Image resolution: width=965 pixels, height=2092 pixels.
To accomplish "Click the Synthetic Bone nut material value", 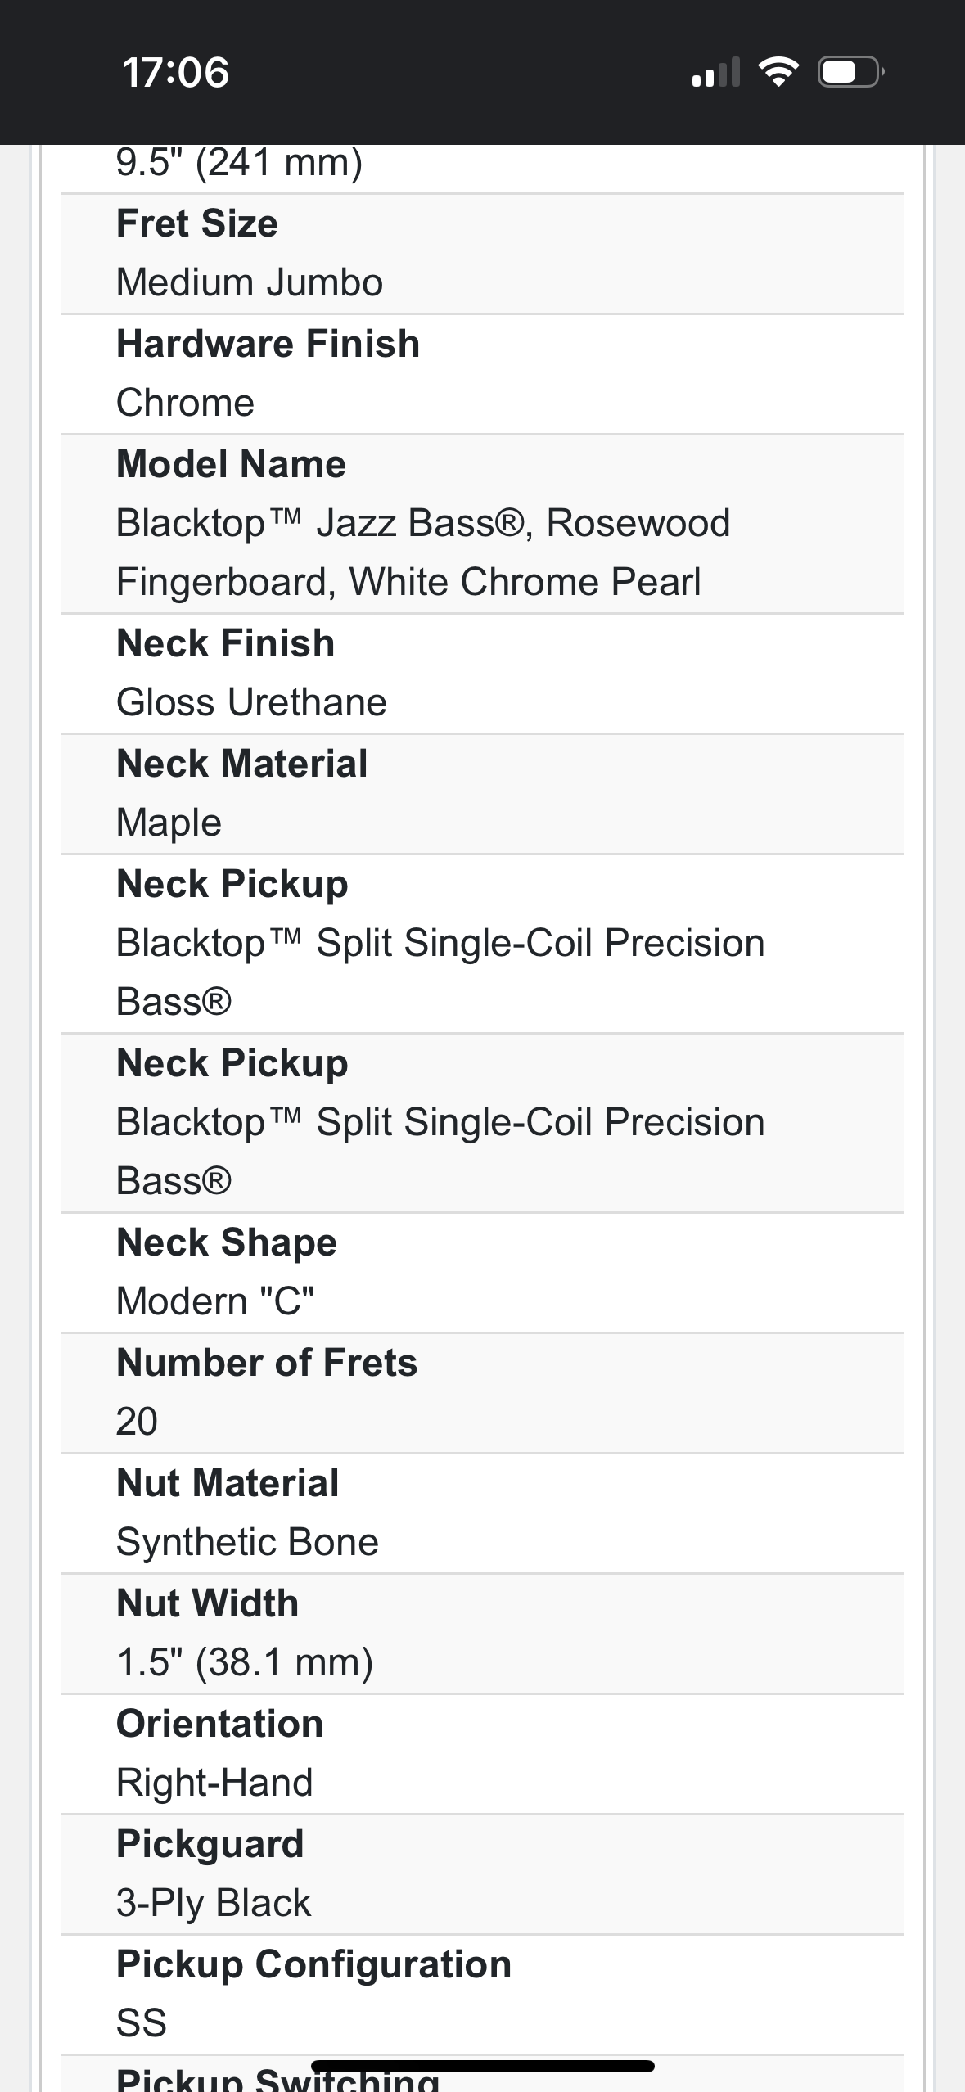I will 247,1542.
